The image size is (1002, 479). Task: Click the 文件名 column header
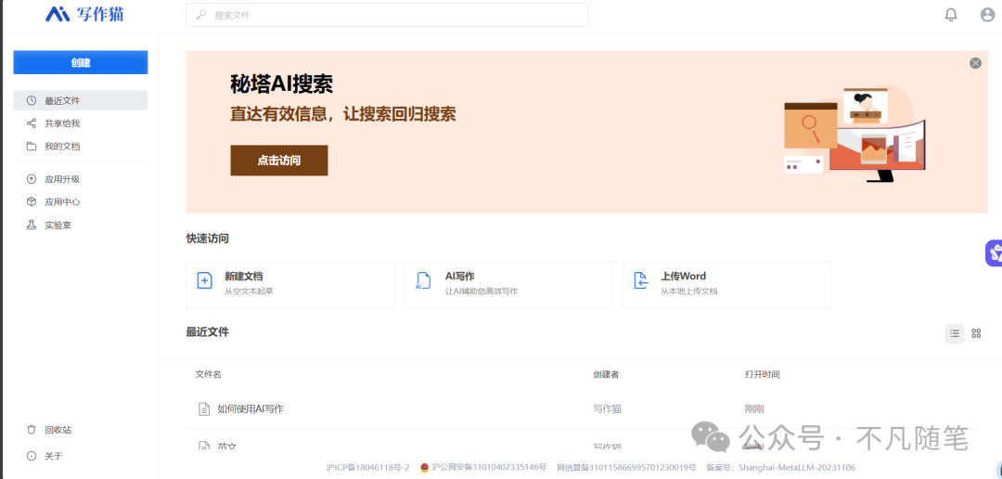209,375
